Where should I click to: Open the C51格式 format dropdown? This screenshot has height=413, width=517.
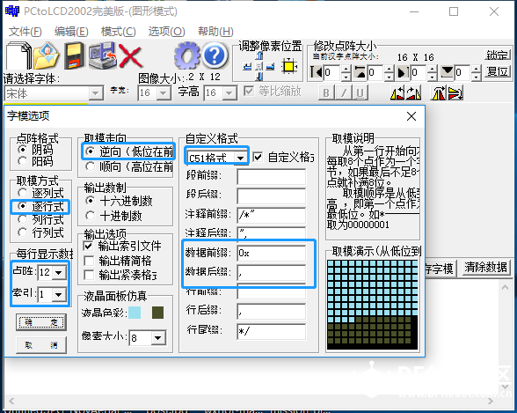coord(241,158)
